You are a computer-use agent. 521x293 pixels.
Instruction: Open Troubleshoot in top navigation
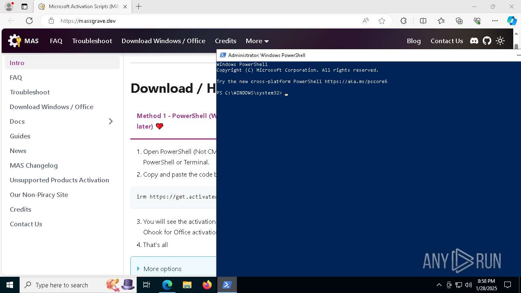tap(92, 41)
